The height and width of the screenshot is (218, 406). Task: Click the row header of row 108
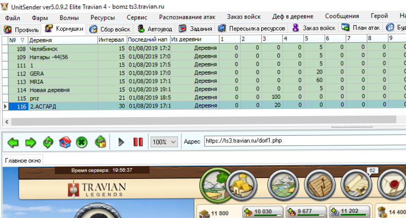(5, 49)
